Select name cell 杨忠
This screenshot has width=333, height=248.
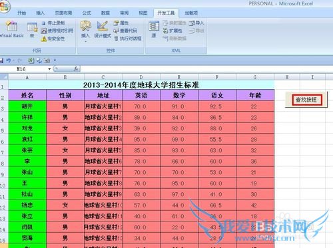(27, 205)
